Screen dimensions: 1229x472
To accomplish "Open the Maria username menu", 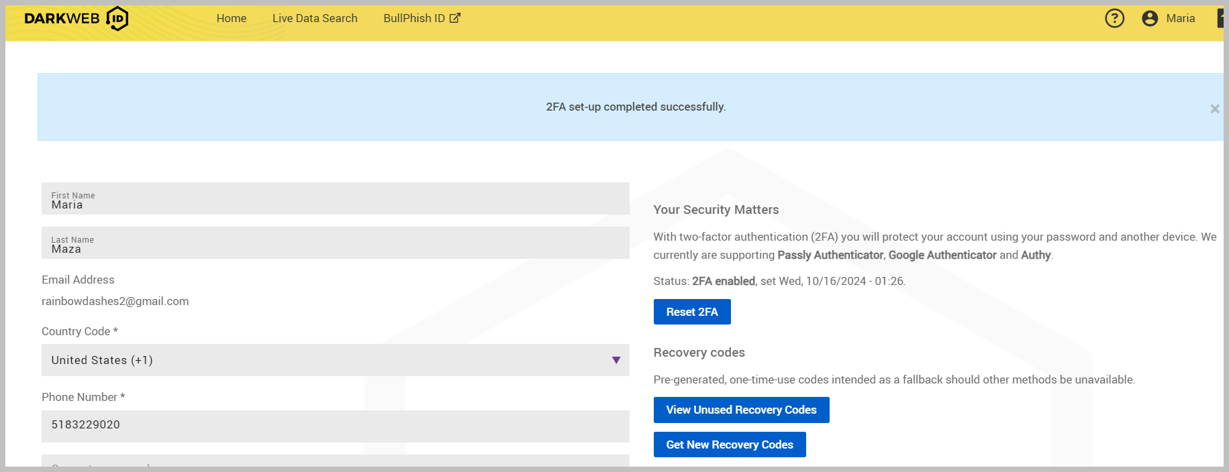I will [1180, 18].
